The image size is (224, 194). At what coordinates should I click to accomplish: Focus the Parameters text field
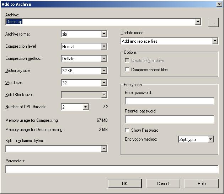[112, 169]
